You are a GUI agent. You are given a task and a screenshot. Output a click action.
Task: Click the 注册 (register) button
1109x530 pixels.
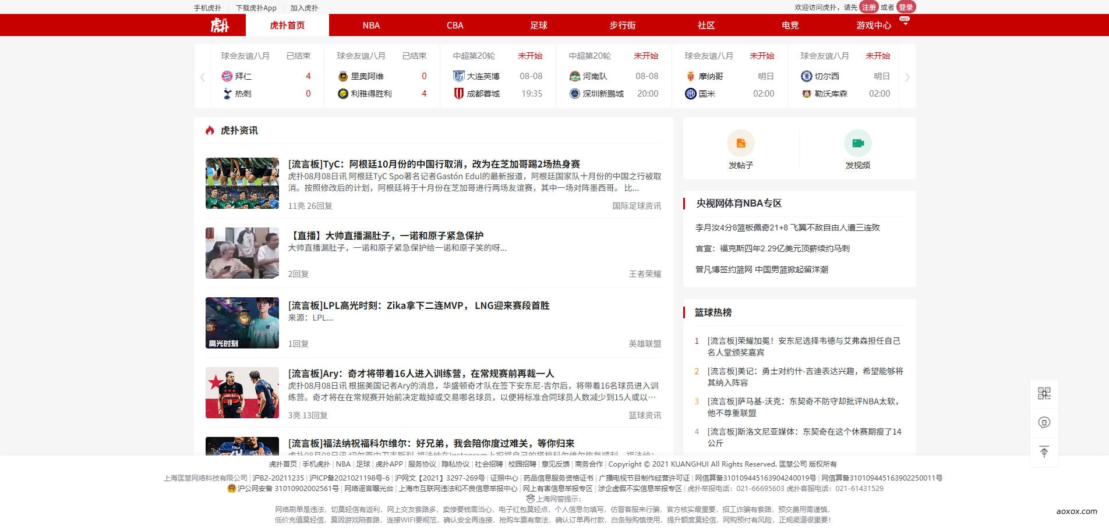(x=867, y=8)
